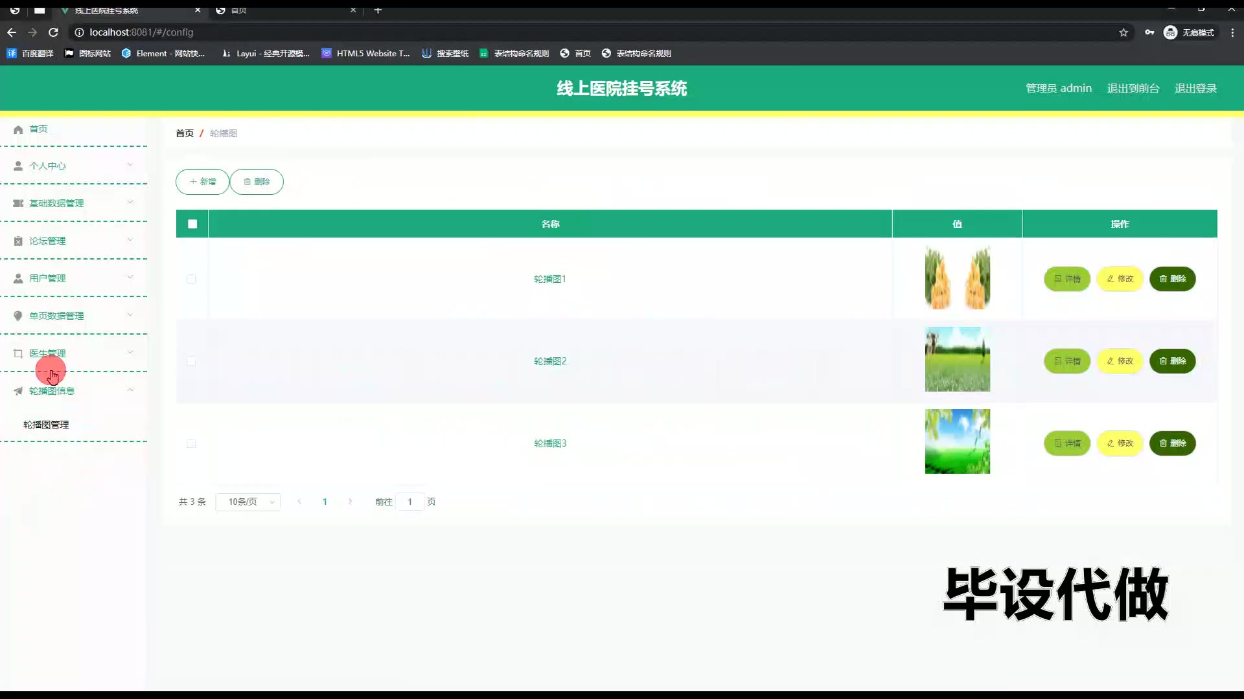1244x699 pixels.
Task: Reload the page with refresh icon
Action: (x=54, y=32)
